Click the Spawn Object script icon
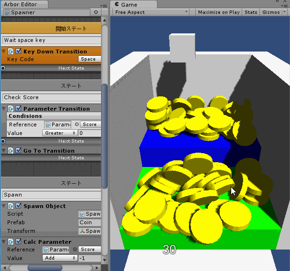Screen dimensions: 290x271 coord(11,206)
